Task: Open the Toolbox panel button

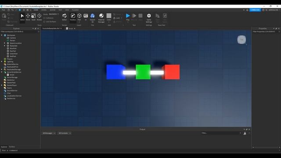Action: tap(73, 17)
